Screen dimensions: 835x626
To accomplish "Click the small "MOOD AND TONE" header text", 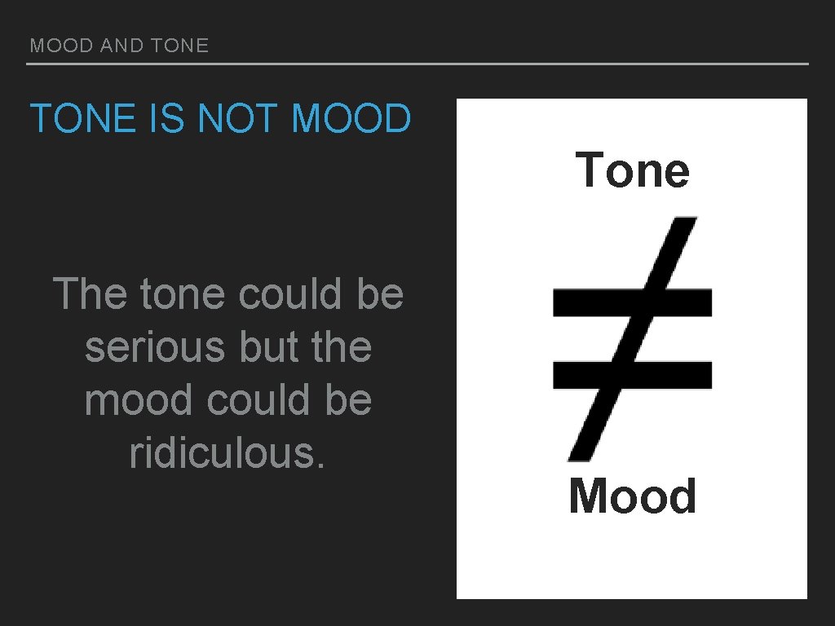I will tap(119, 46).
